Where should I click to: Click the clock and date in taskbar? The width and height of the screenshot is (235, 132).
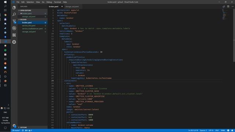pyautogui.click(x=5, y=120)
